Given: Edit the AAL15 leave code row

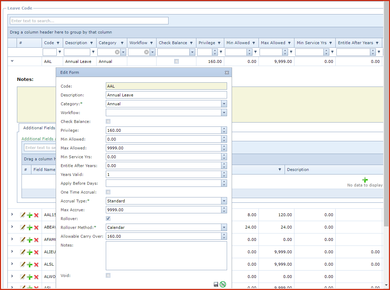Looking at the screenshot, I should (23, 215).
